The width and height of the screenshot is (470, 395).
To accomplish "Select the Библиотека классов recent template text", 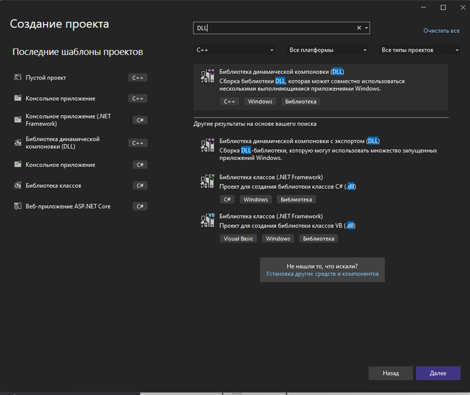I will point(54,186).
